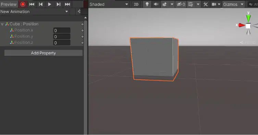The height and width of the screenshot is (135, 258).
Task: Toggle hidden objects visibility icon
Action: pos(181,4)
